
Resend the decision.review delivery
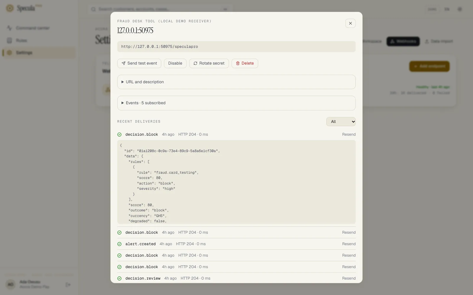[349, 278]
